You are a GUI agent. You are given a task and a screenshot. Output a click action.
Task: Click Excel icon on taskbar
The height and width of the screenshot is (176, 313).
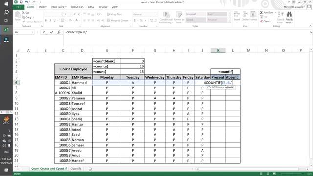click(x=6, y=30)
